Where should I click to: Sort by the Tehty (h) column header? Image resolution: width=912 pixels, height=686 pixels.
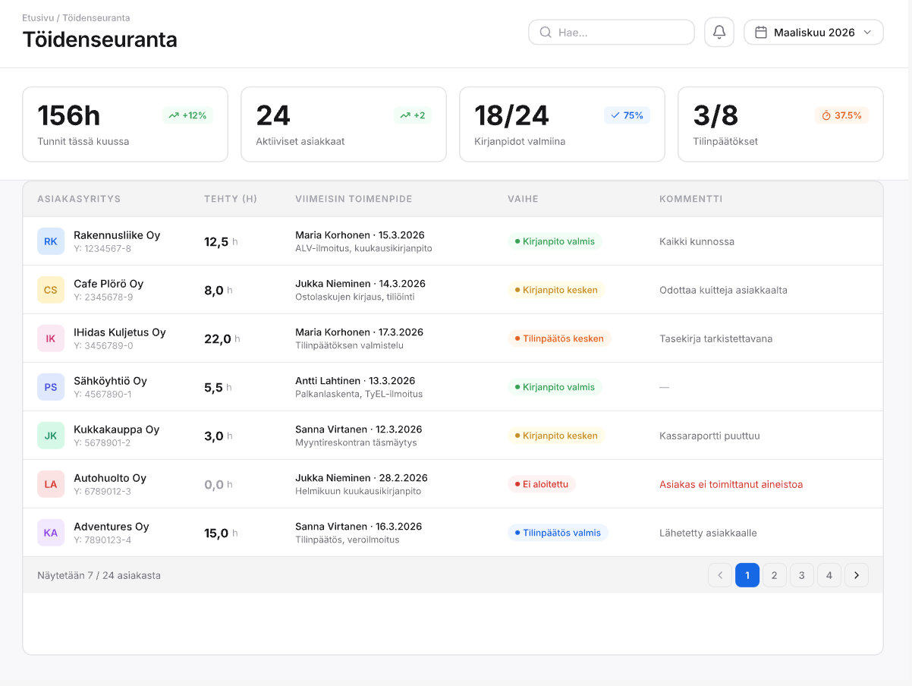pyautogui.click(x=231, y=199)
